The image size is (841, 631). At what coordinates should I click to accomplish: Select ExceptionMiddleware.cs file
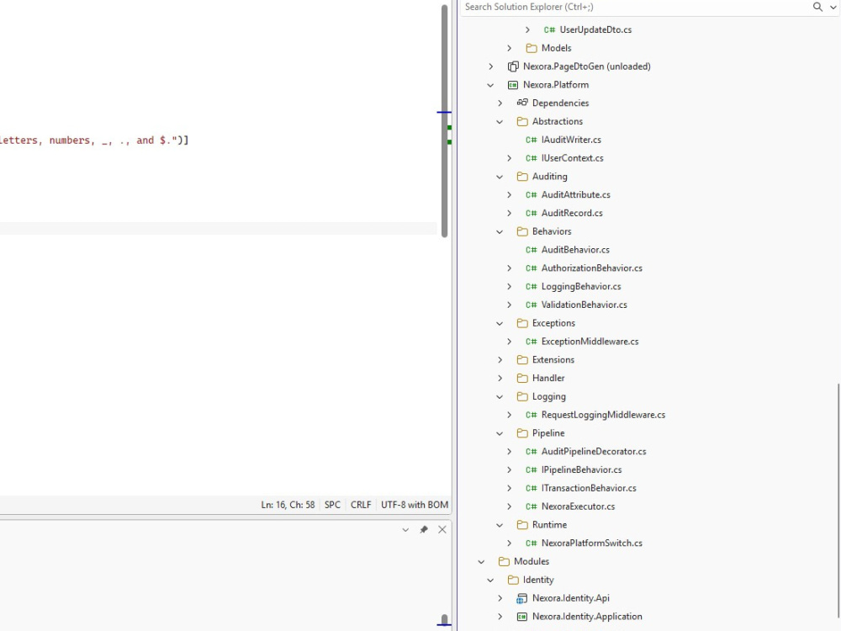pos(590,342)
